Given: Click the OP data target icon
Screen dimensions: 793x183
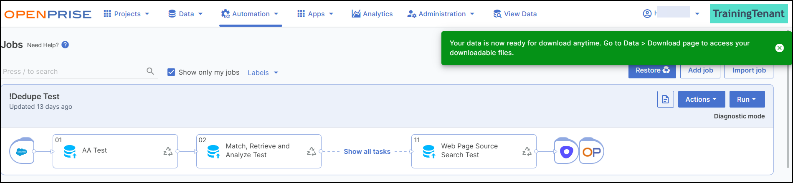Looking at the screenshot, I should pos(591,151).
